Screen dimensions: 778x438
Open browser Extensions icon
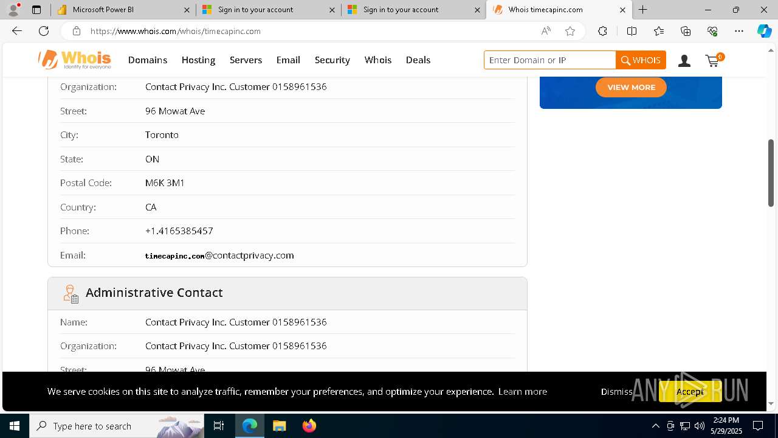(602, 31)
